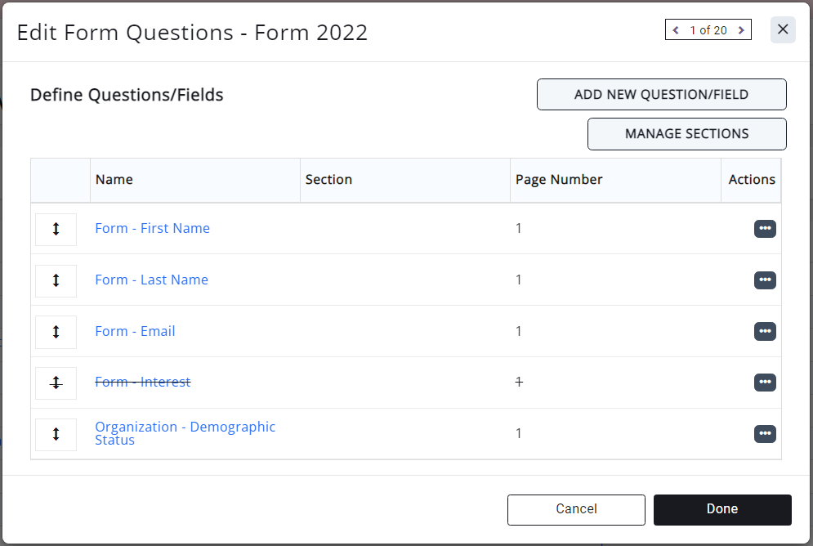Click reorder handle for Form - Last Name

click(x=56, y=280)
